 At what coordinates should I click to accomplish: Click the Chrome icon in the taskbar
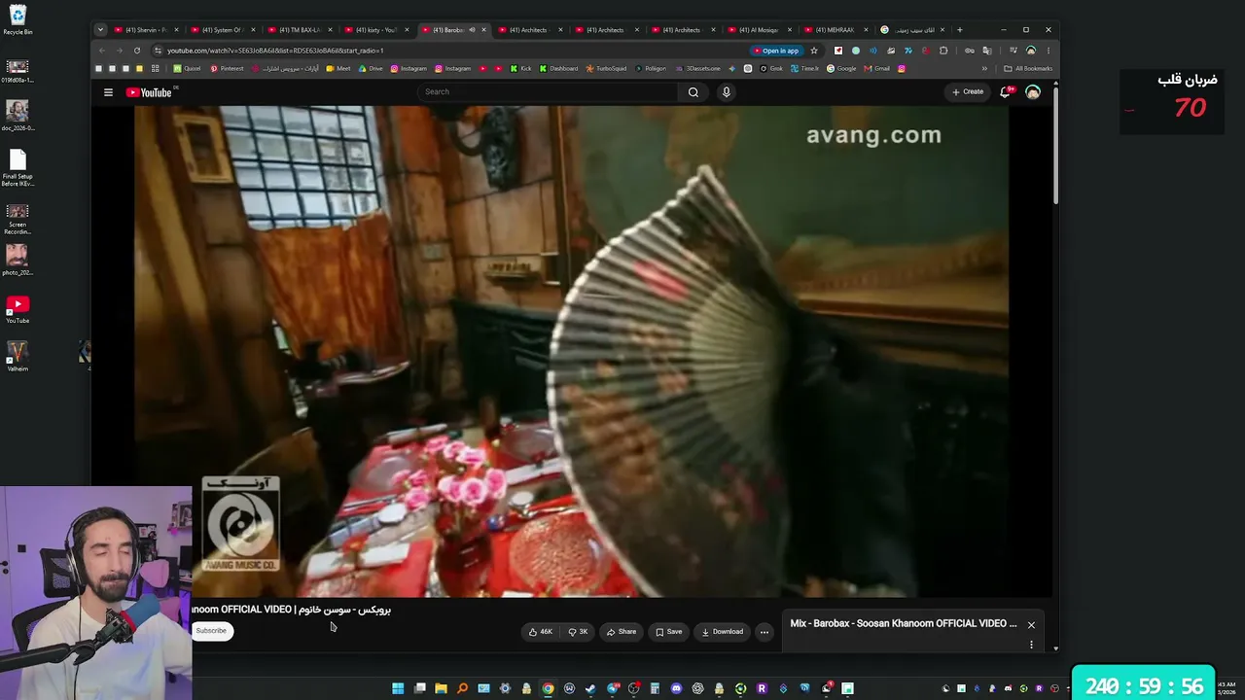[x=548, y=688]
